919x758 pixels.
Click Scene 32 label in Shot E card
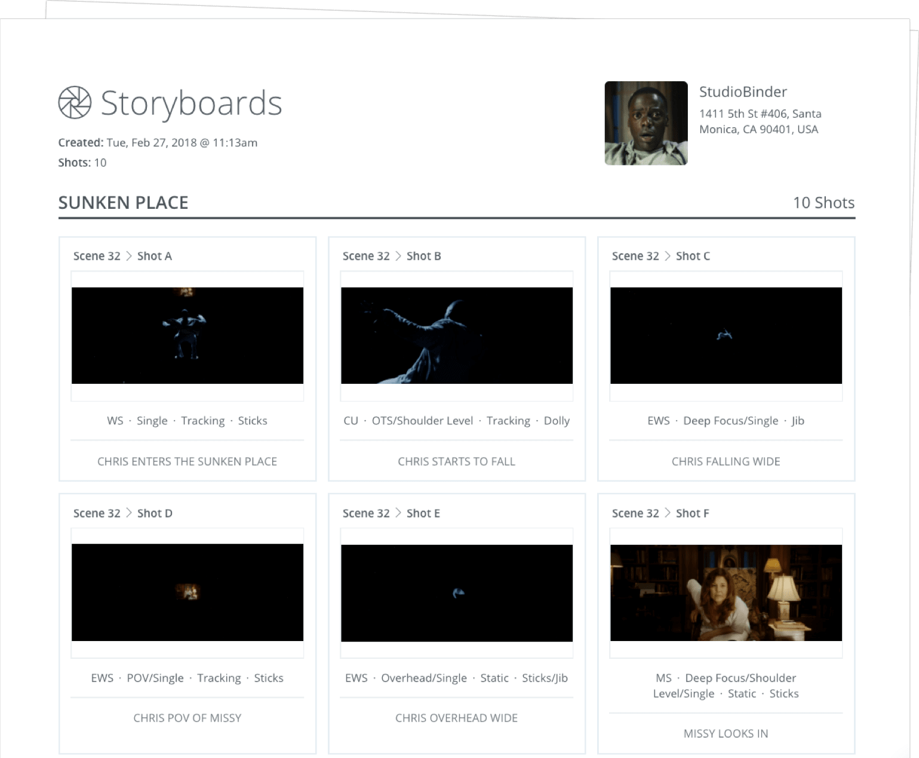coord(366,513)
